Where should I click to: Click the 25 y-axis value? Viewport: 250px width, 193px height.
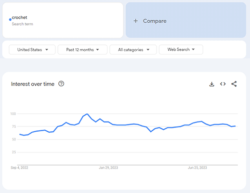14,152
